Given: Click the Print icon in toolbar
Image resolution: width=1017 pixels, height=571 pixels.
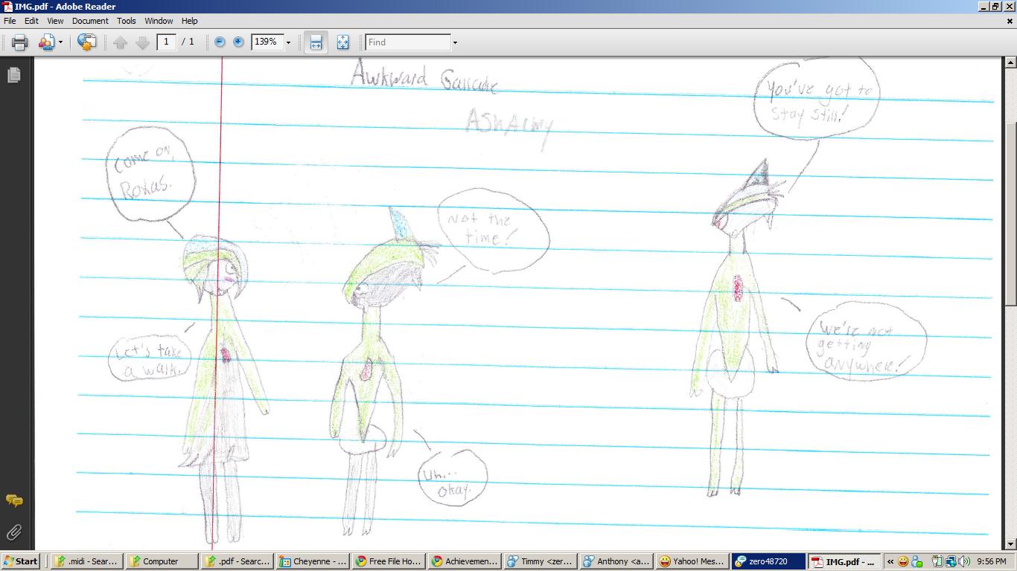Looking at the screenshot, I should pyautogui.click(x=20, y=42).
